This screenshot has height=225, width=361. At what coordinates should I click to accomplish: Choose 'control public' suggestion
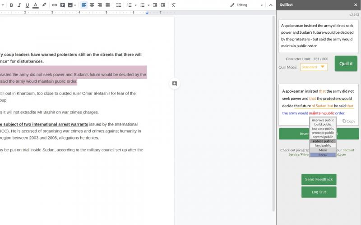pos(323,137)
